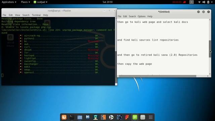Image resolution: width=215 pixels, height=121 pixels.
Task: Click line 'then copy the web page'
Action: [134, 64]
